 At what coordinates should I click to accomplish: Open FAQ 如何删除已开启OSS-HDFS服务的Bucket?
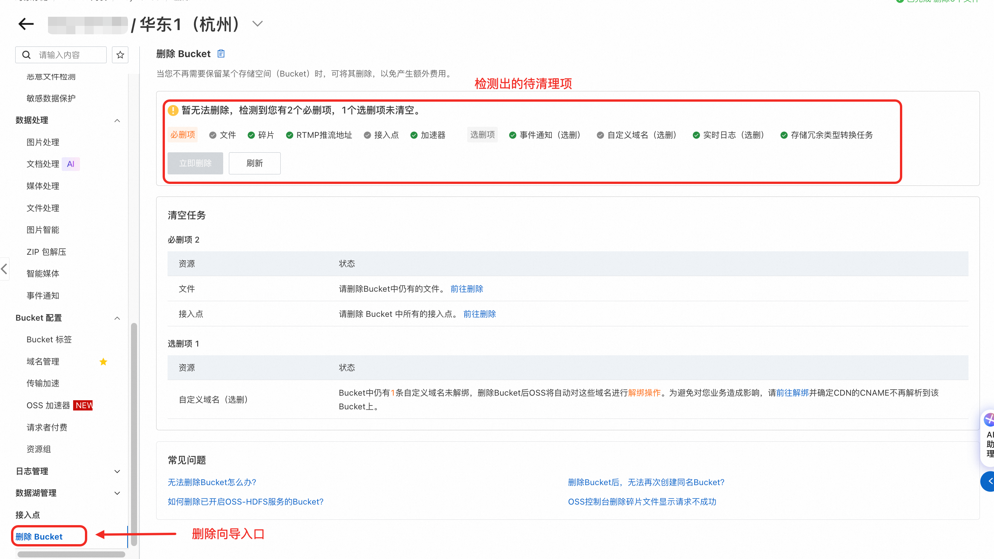245,502
